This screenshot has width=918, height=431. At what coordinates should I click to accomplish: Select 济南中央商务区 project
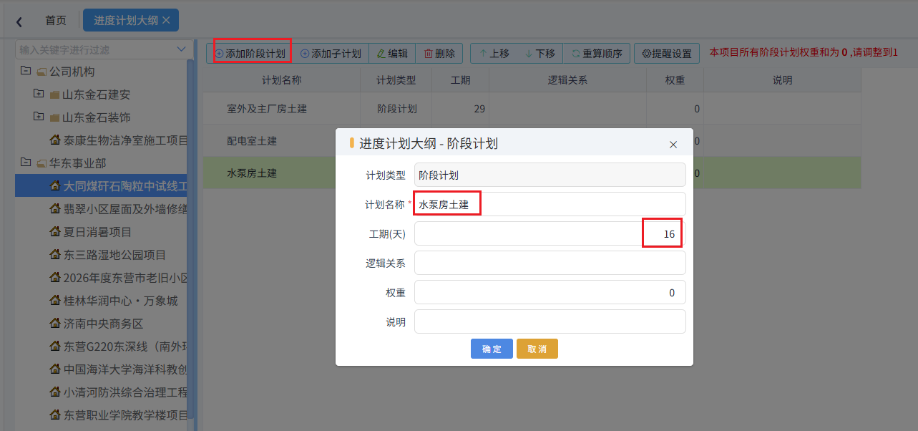(103, 324)
